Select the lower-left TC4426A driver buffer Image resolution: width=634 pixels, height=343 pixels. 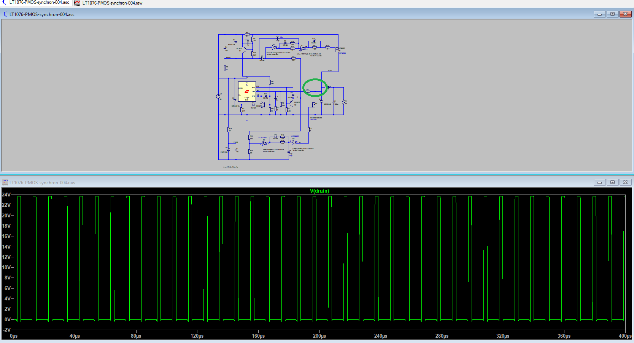click(264, 143)
